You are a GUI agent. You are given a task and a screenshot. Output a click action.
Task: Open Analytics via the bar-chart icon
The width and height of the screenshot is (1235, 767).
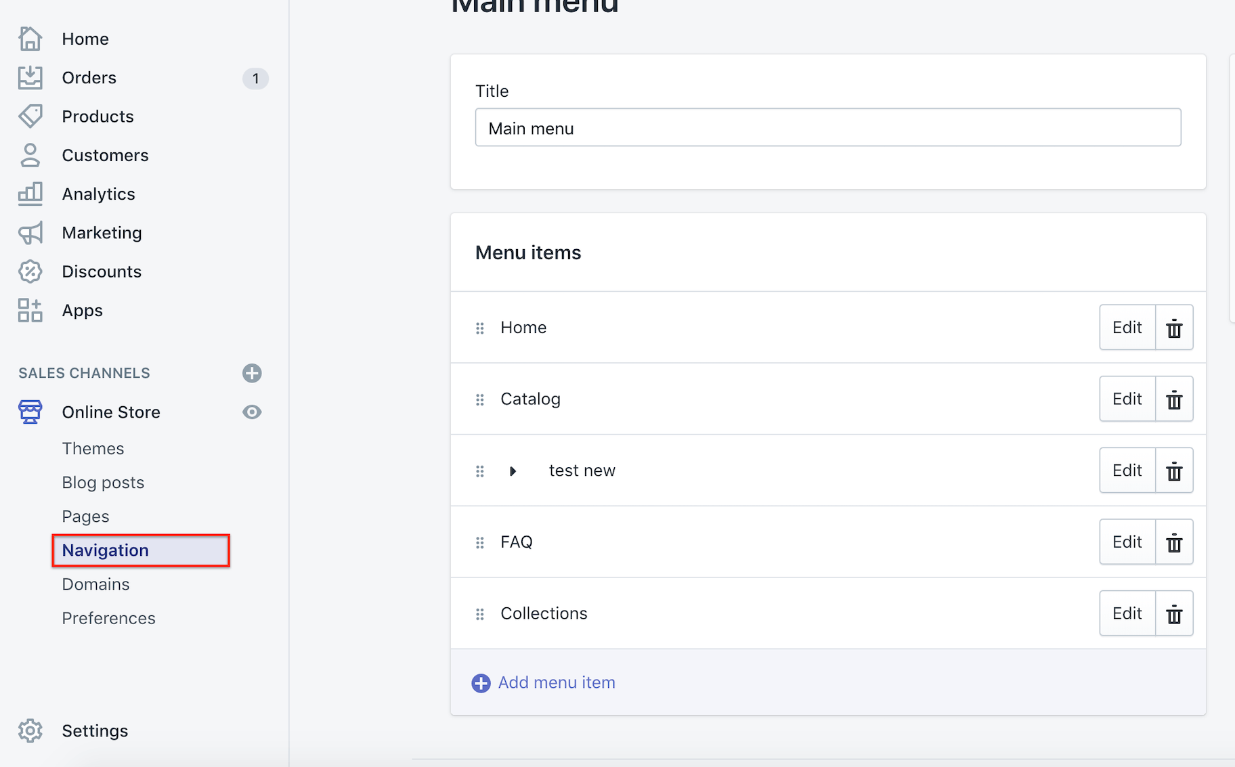click(30, 194)
